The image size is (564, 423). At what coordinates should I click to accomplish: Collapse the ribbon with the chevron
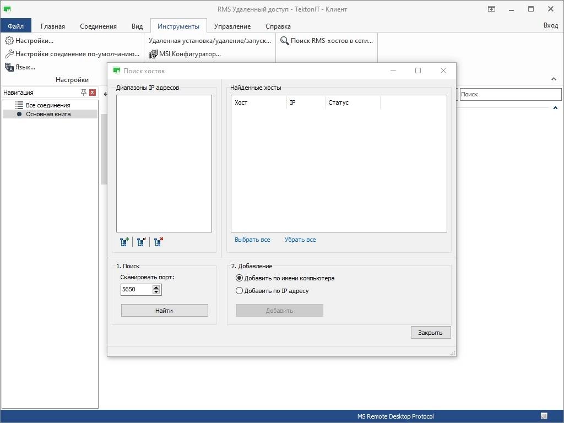[x=554, y=79]
